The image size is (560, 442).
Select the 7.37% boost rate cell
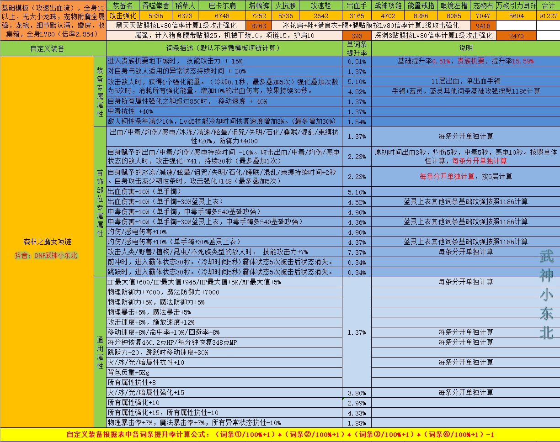tap(357, 252)
